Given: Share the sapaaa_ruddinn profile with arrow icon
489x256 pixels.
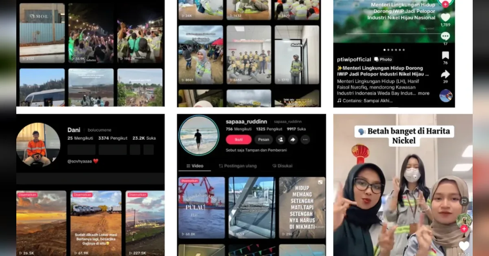Looking at the screenshot, I should pyautogui.click(x=293, y=139).
